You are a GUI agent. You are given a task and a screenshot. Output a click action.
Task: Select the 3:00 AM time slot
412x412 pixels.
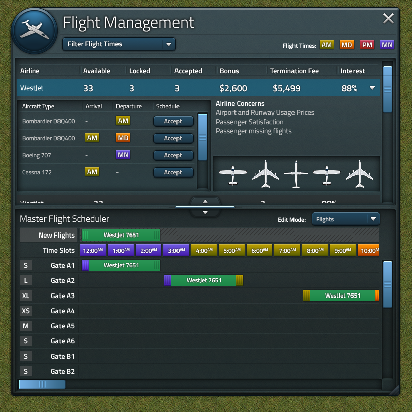176,251
